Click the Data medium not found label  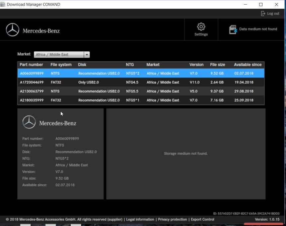(258, 29)
